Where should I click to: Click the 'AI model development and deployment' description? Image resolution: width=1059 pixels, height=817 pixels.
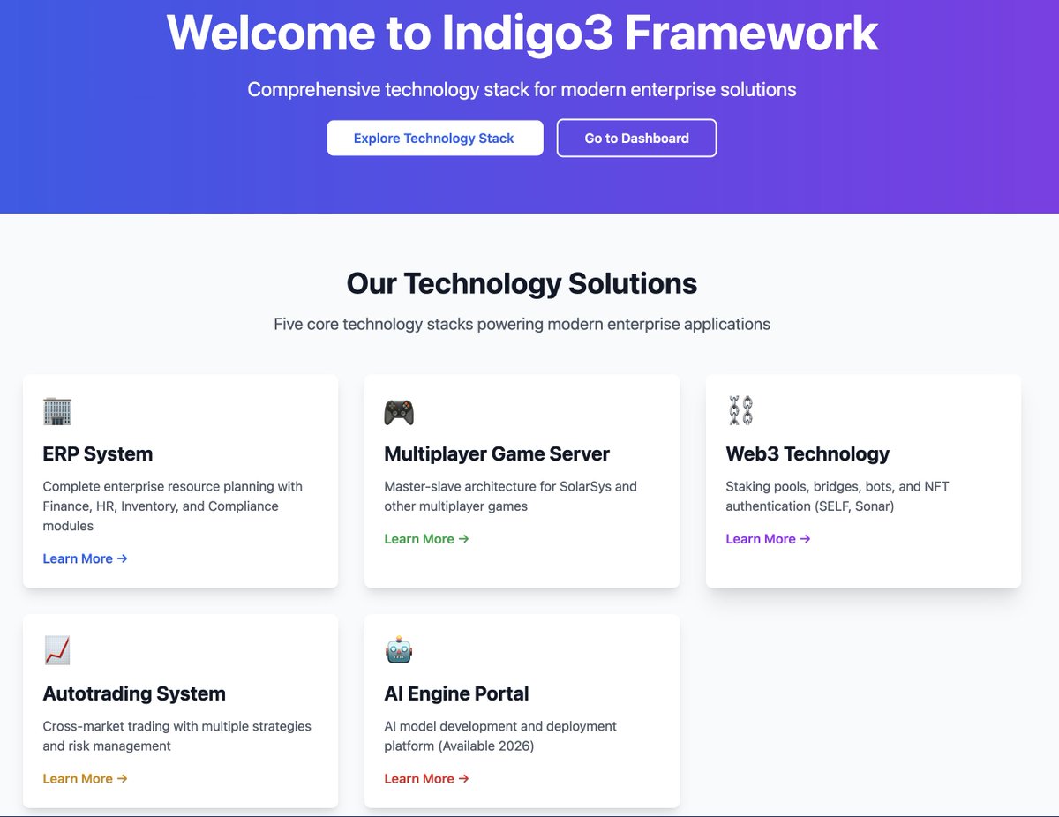pos(500,736)
